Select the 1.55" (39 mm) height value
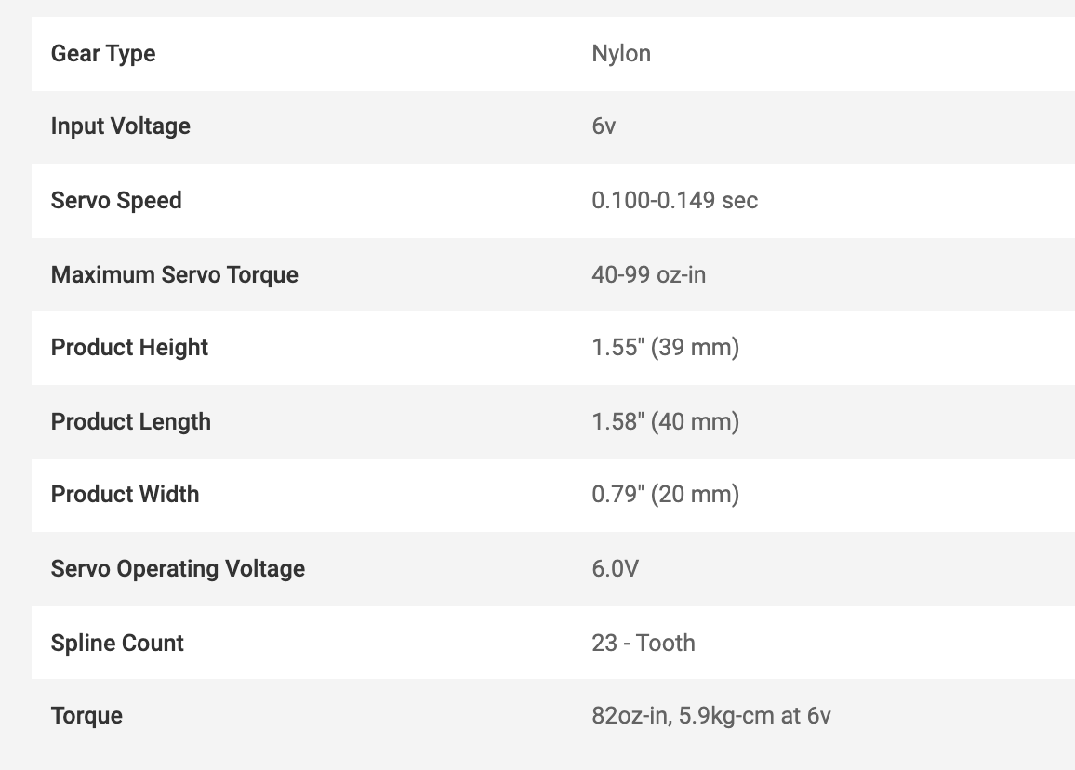Image resolution: width=1075 pixels, height=770 pixels. tap(665, 348)
